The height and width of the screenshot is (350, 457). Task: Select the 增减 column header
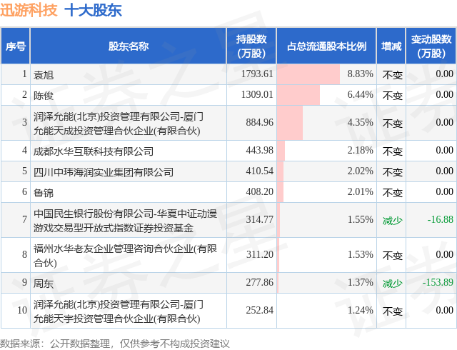coord(391,46)
